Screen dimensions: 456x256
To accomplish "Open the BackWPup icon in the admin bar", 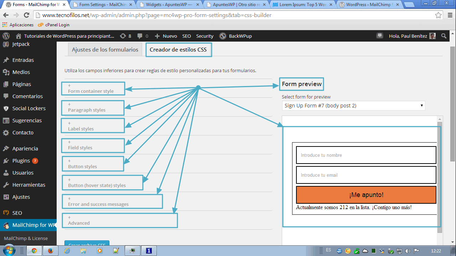I will (223, 36).
